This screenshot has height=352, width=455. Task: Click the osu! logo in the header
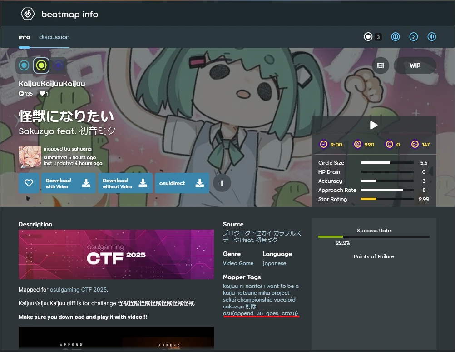(x=28, y=14)
